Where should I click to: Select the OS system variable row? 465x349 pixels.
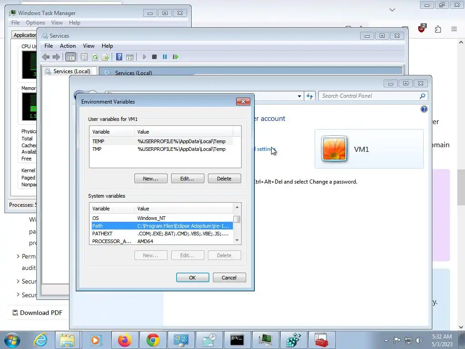click(x=162, y=218)
